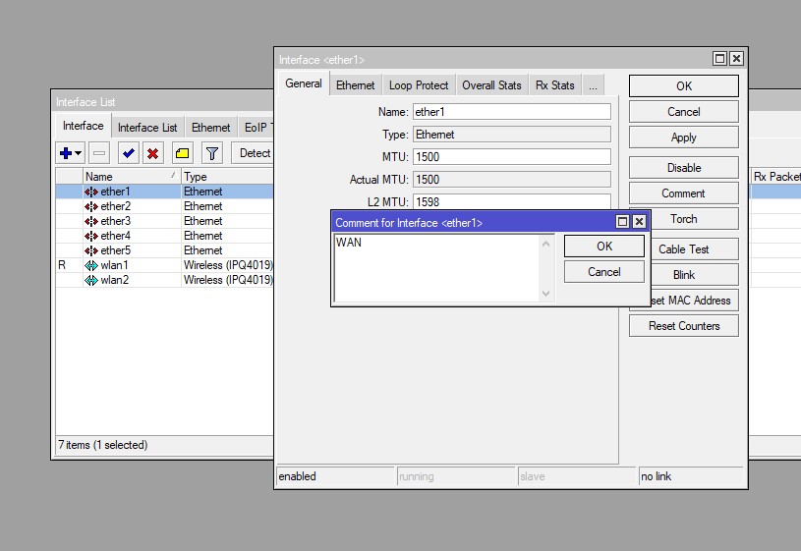Click the L2 MTU field showing 1598

pos(511,201)
